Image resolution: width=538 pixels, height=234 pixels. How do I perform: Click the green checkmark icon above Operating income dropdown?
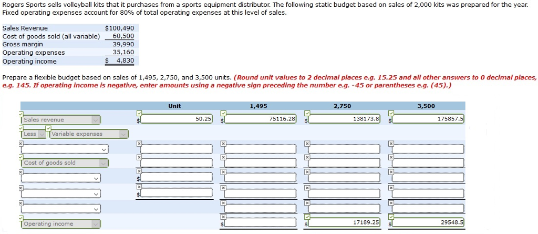point(21,218)
